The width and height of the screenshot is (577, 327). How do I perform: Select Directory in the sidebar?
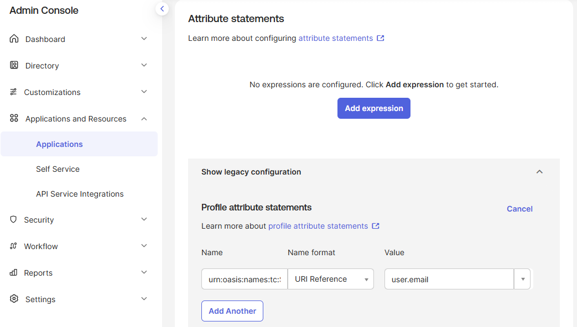point(42,66)
